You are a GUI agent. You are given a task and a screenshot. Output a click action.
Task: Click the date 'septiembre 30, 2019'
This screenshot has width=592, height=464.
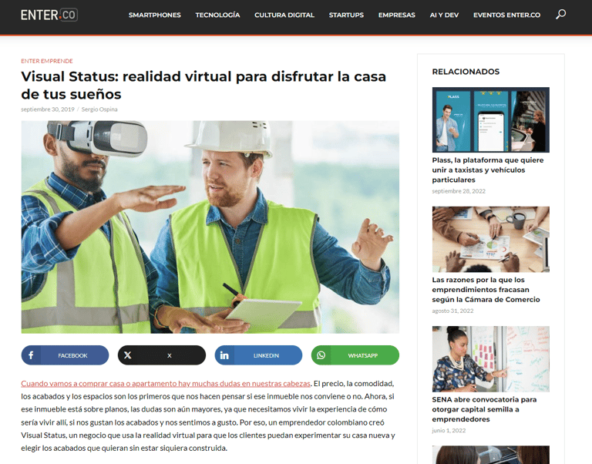tap(48, 109)
